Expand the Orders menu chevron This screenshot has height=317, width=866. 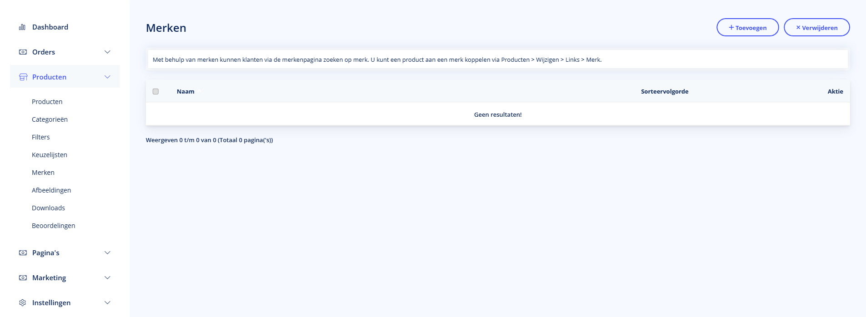107,52
